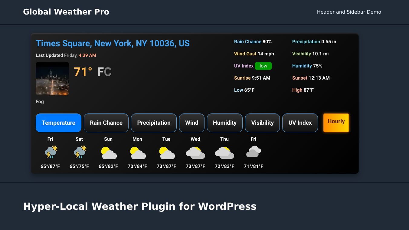Click Sunday's partly cloudy icon

[109, 153]
